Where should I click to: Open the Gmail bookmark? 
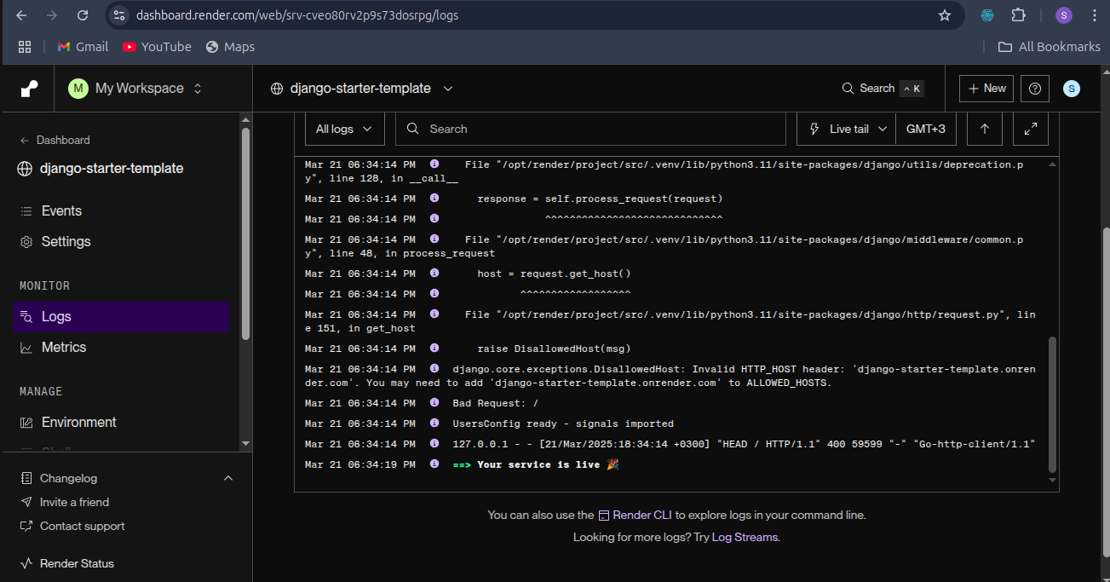coord(83,47)
